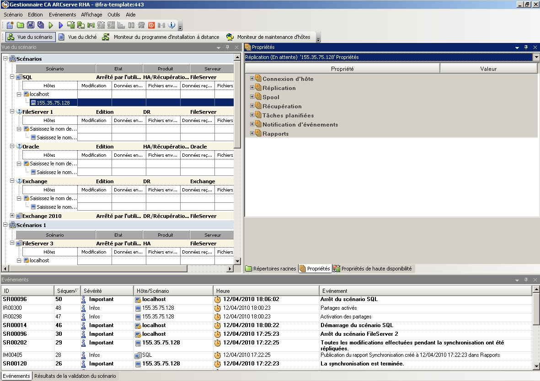Click the green open folder toolbar icon

click(x=20, y=25)
